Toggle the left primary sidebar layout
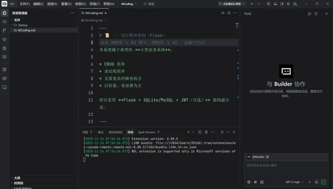 pyautogui.click(x=269, y=4)
